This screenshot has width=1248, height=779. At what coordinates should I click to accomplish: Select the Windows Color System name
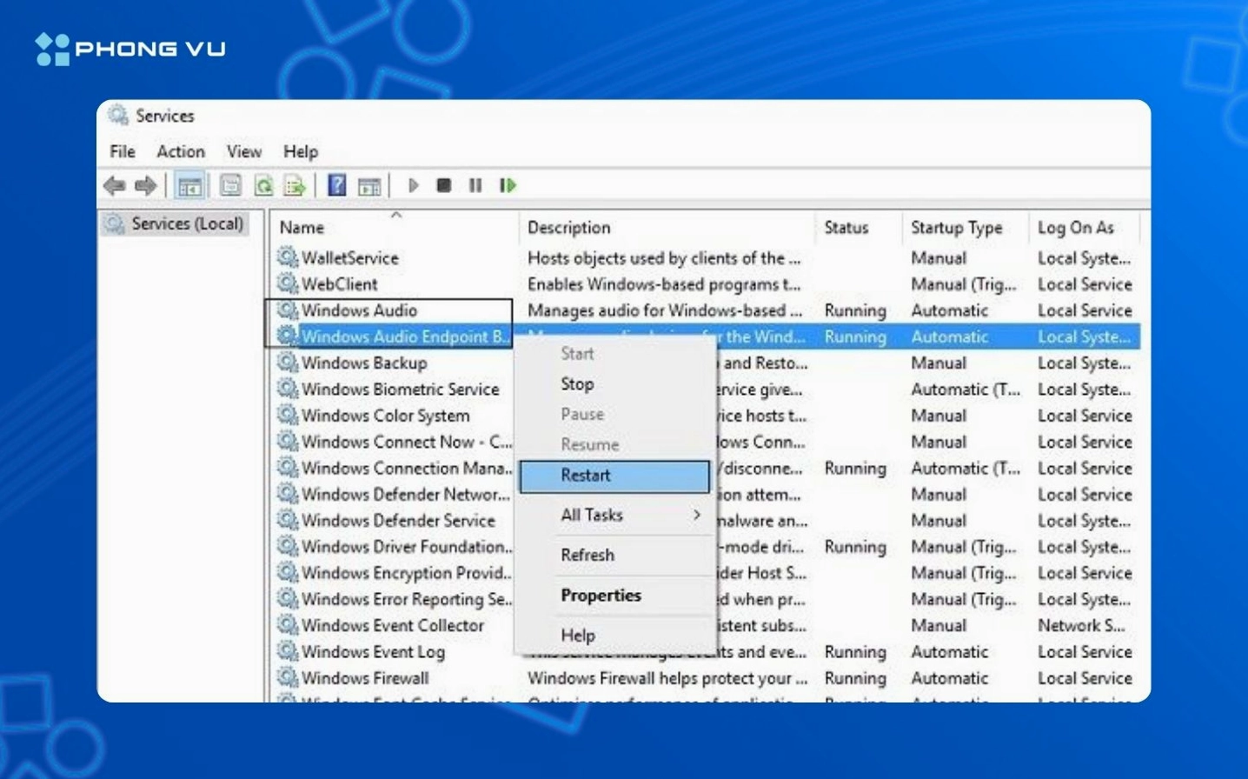pos(386,416)
